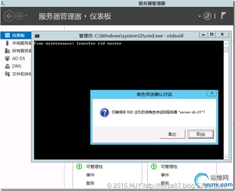The height and width of the screenshot is (191, 235).
Task: Click 服务器管理器 in the breadcrumb
Action: (x=60, y=16)
